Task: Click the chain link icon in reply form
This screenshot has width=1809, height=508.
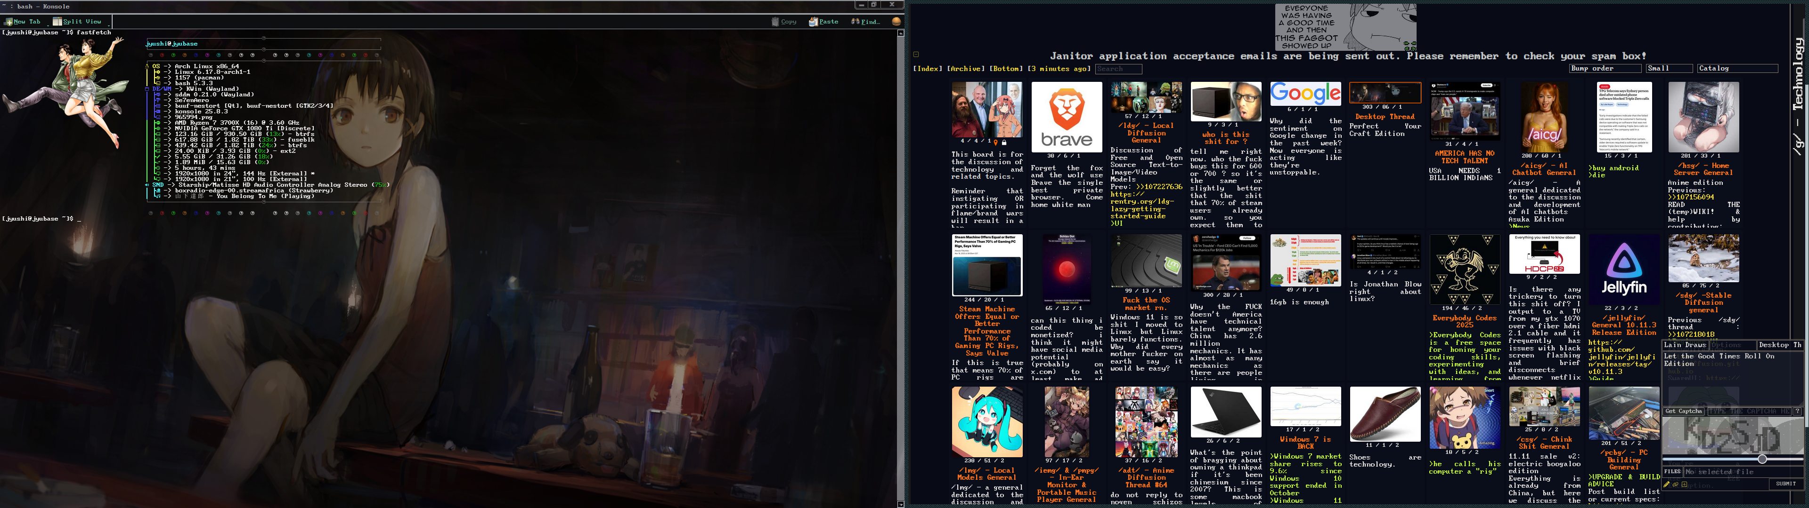Action: (1675, 484)
